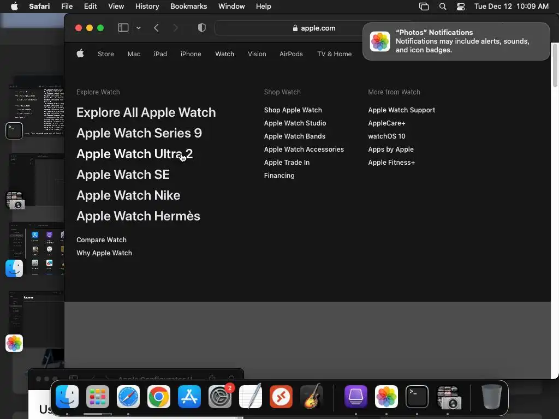559x419 pixels.
Task: Open TextEdit from the Dock
Action: [251, 397]
